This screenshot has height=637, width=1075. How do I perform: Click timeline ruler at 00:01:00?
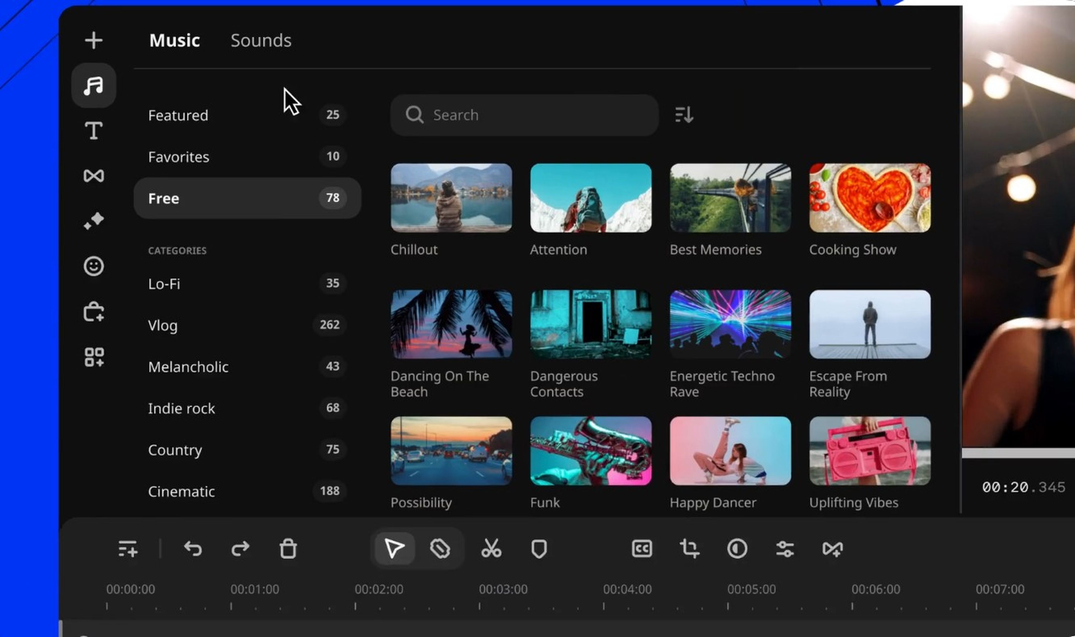254,589
